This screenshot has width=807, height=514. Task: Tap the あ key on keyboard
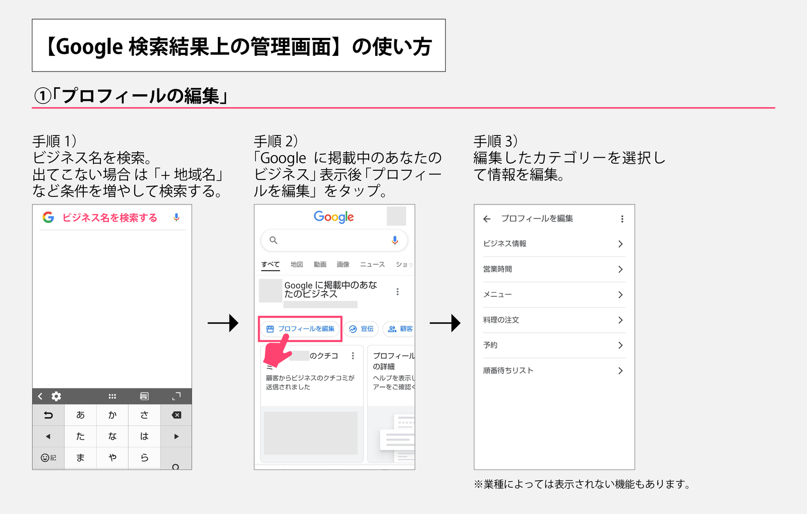click(81, 415)
